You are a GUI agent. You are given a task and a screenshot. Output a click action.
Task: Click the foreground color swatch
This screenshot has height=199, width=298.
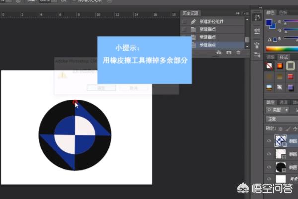269,22
